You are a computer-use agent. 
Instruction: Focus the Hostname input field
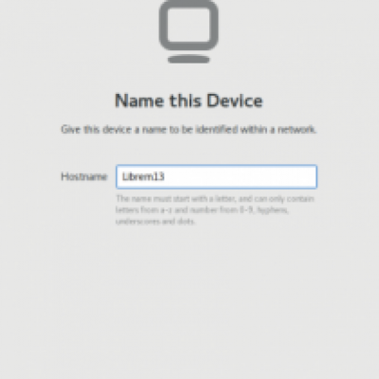216,176
